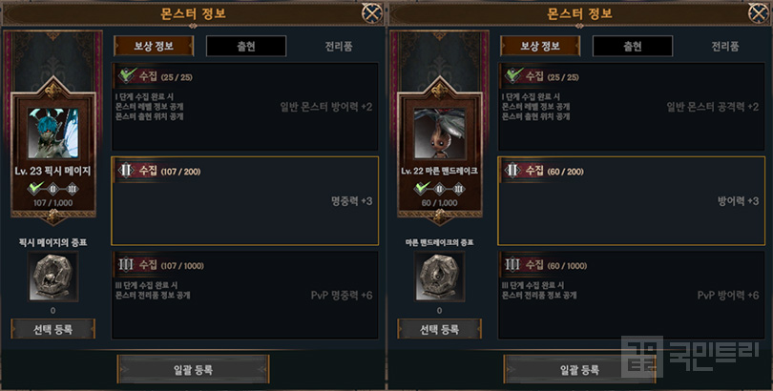773x391 pixels.
Task: Click stage III icon in Pixie Mage collection row
Action: [126, 265]
